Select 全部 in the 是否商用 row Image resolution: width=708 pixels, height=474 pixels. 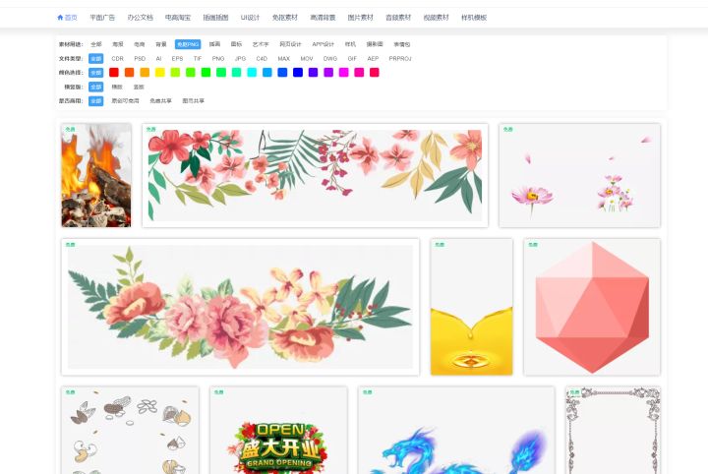tap(95, 100)
